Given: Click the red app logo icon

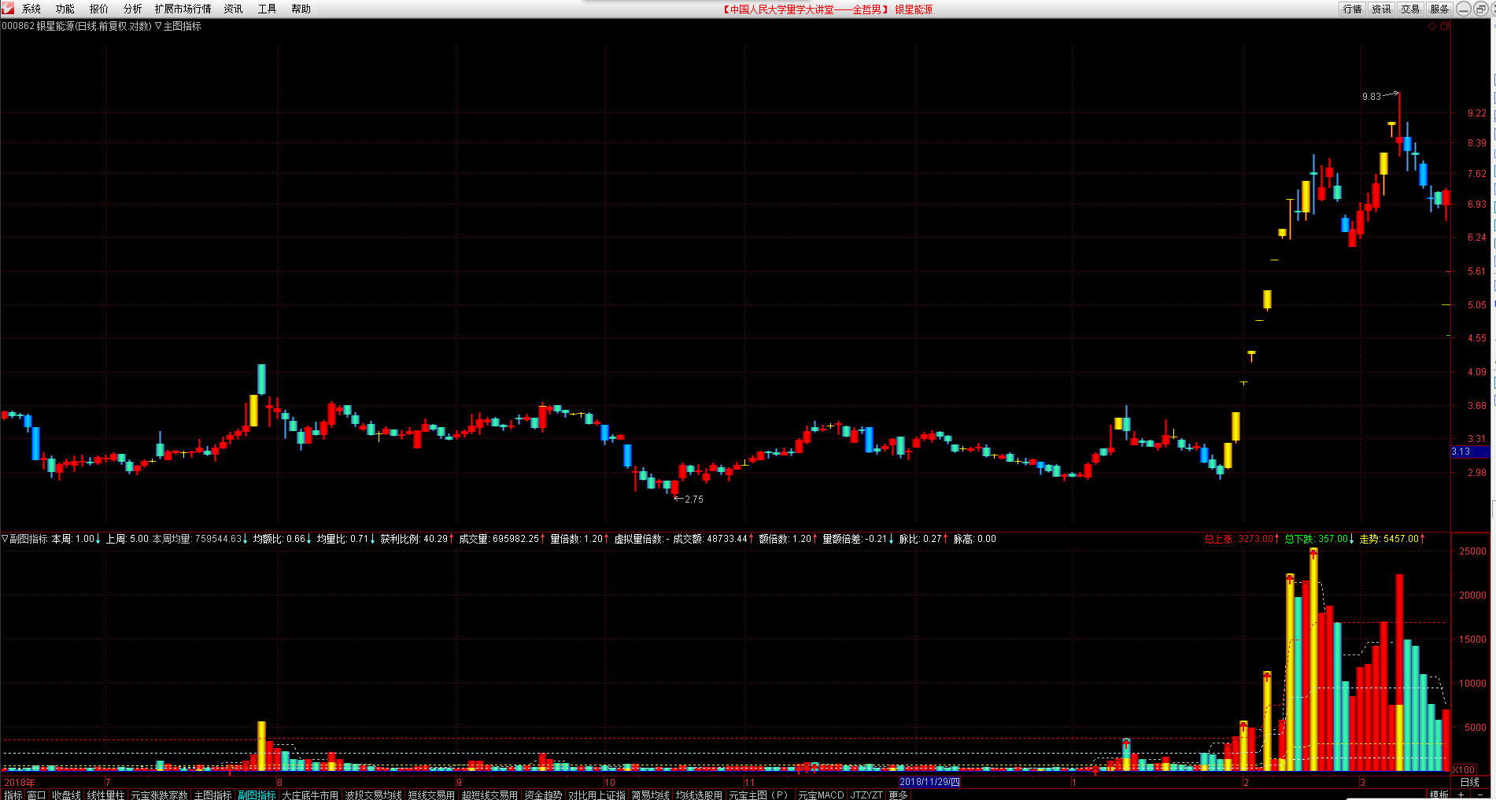Looking at the screenshot, I should [x=8, y=9].
